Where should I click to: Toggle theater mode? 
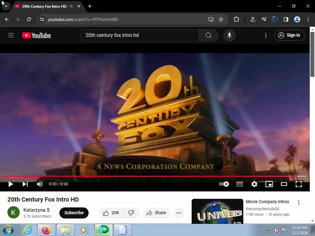click(x=284, y=184)
